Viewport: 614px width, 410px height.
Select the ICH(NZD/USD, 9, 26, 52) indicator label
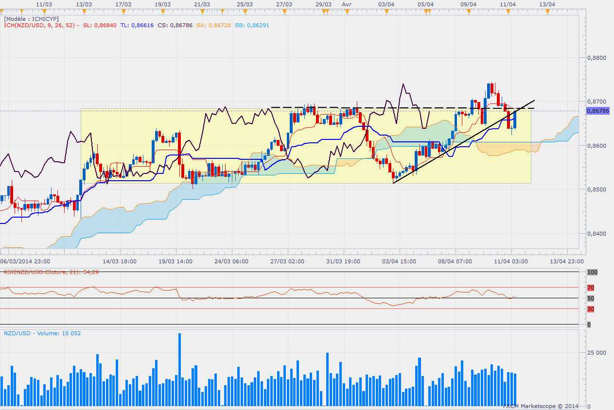click(x=40, y=25)
